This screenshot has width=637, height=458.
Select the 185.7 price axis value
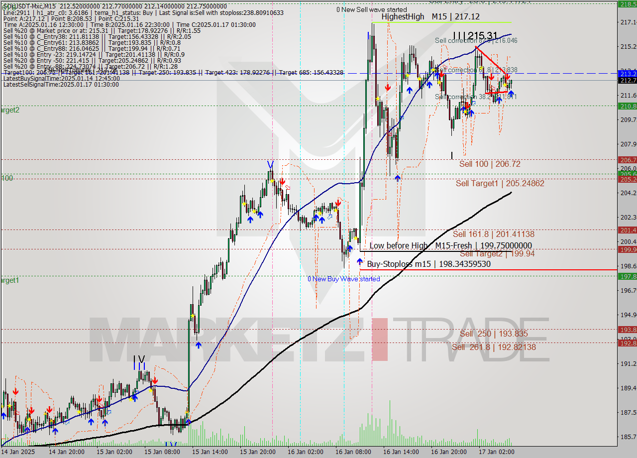point(629,437)
